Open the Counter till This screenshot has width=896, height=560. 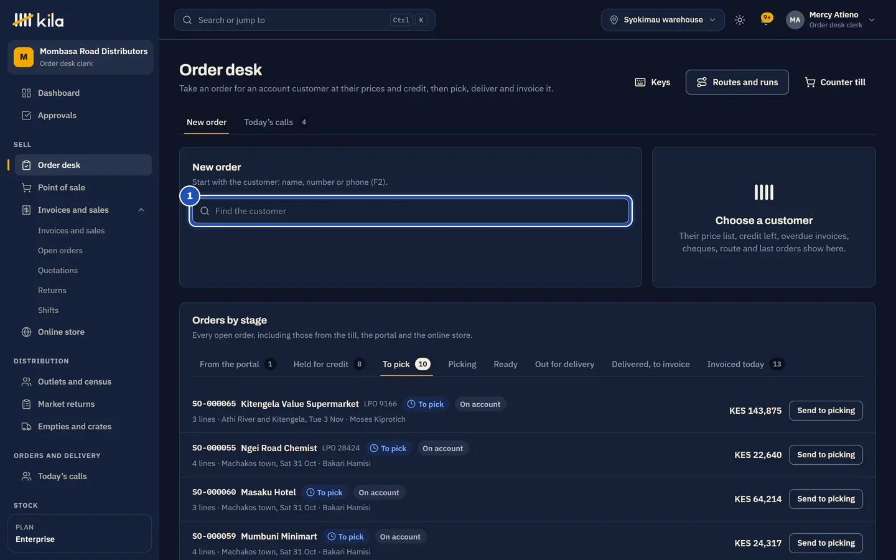(834, 82)
